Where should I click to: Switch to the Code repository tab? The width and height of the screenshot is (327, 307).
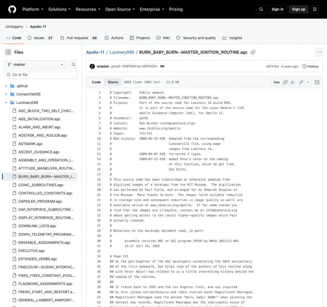[14, 38]
